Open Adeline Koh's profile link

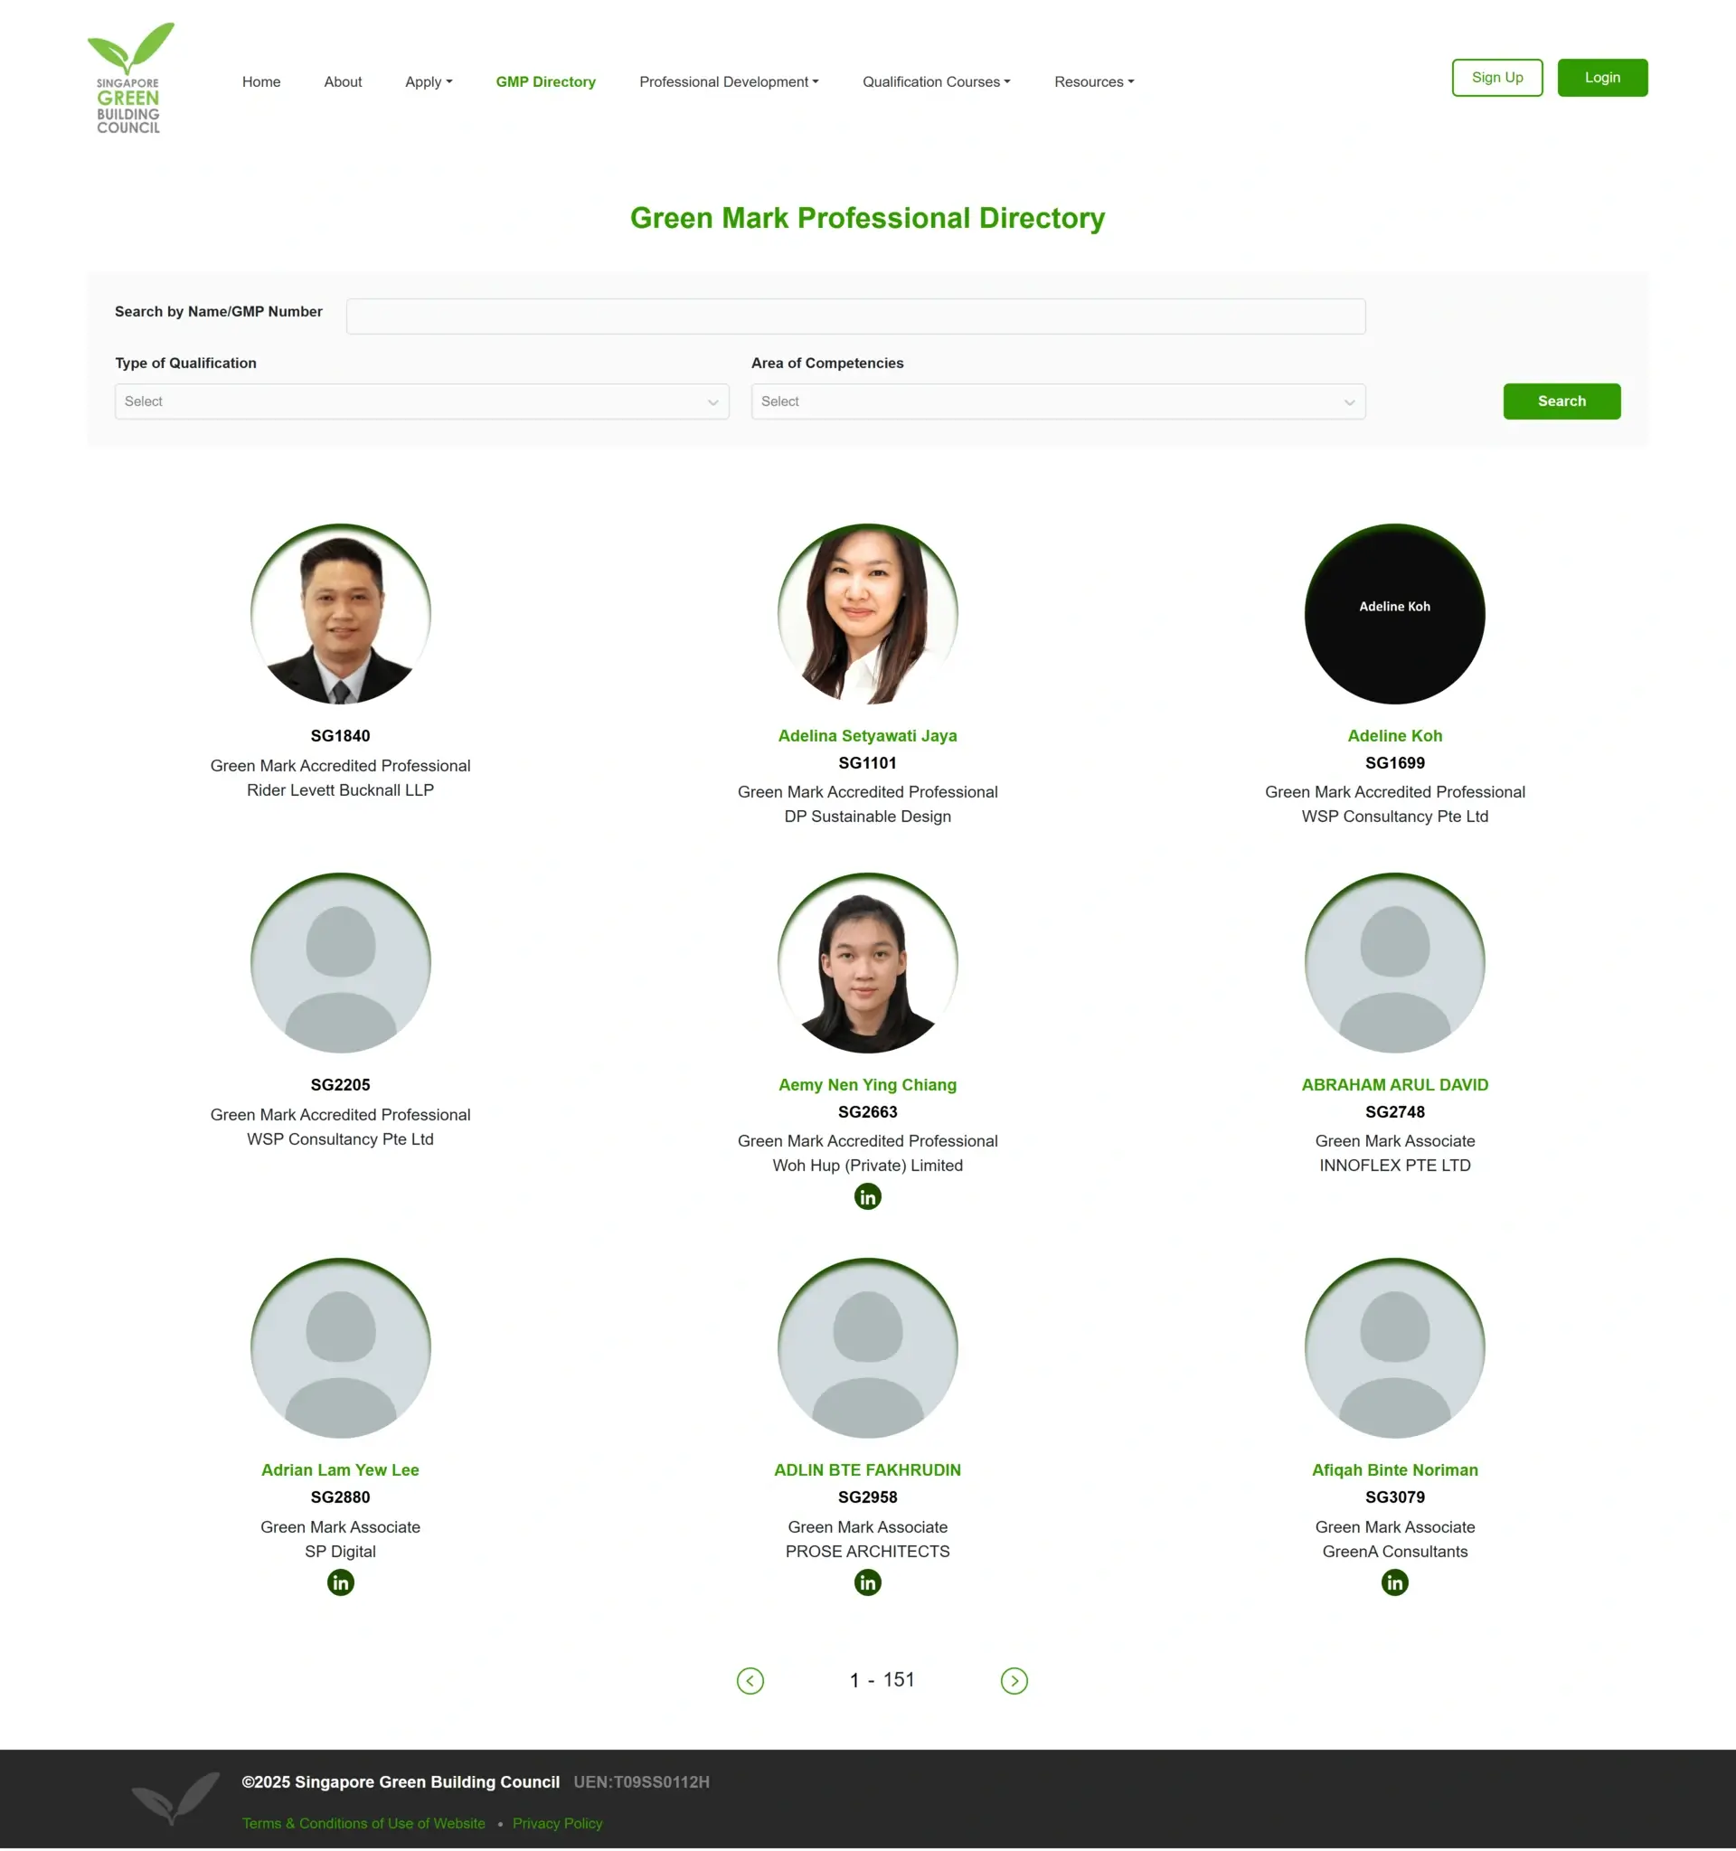pyautogui.click(x=1394, y=735)
